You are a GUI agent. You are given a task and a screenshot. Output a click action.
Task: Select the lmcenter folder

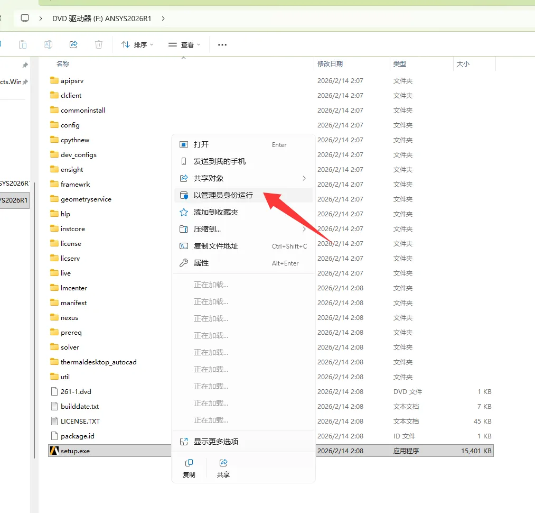coord(74,288)
